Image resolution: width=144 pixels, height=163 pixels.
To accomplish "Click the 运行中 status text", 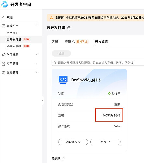I will (x=116, y=93).
